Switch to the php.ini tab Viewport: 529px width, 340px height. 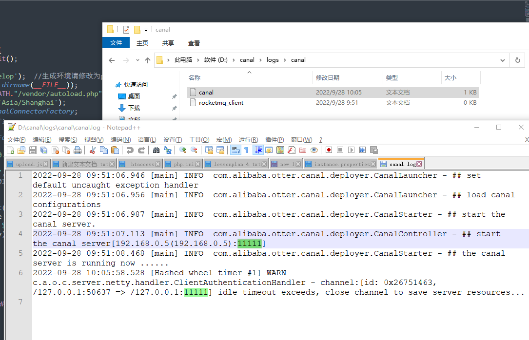(183, 164)
